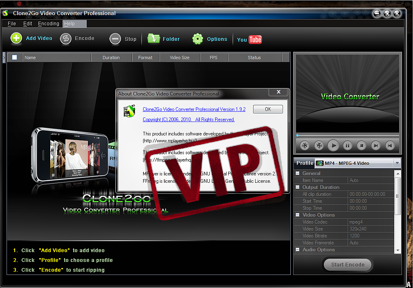Open the output Folder icon
Image resolution: width=413 pixels, height=288 pixels.
154,38
